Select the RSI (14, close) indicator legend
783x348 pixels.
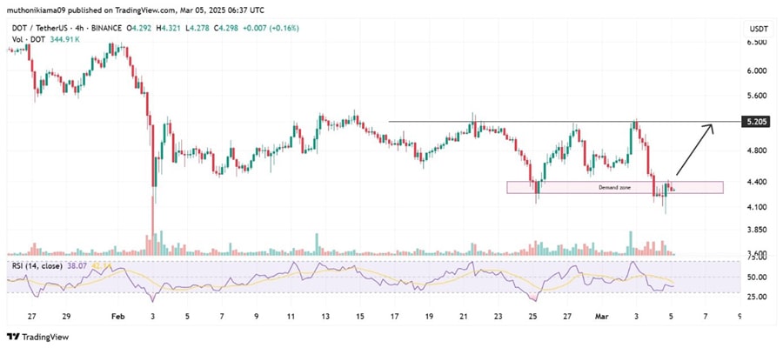37,266
